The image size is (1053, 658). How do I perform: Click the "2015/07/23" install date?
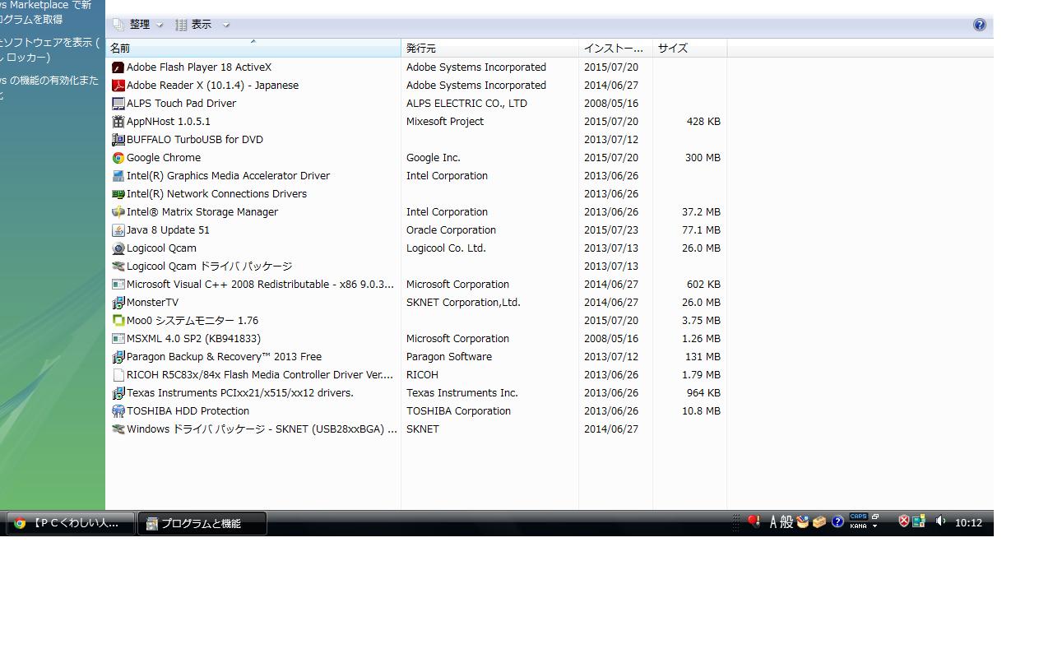(611, 230)
